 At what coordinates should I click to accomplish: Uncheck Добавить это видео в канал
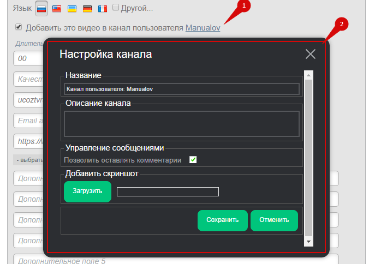click(19, 27)
